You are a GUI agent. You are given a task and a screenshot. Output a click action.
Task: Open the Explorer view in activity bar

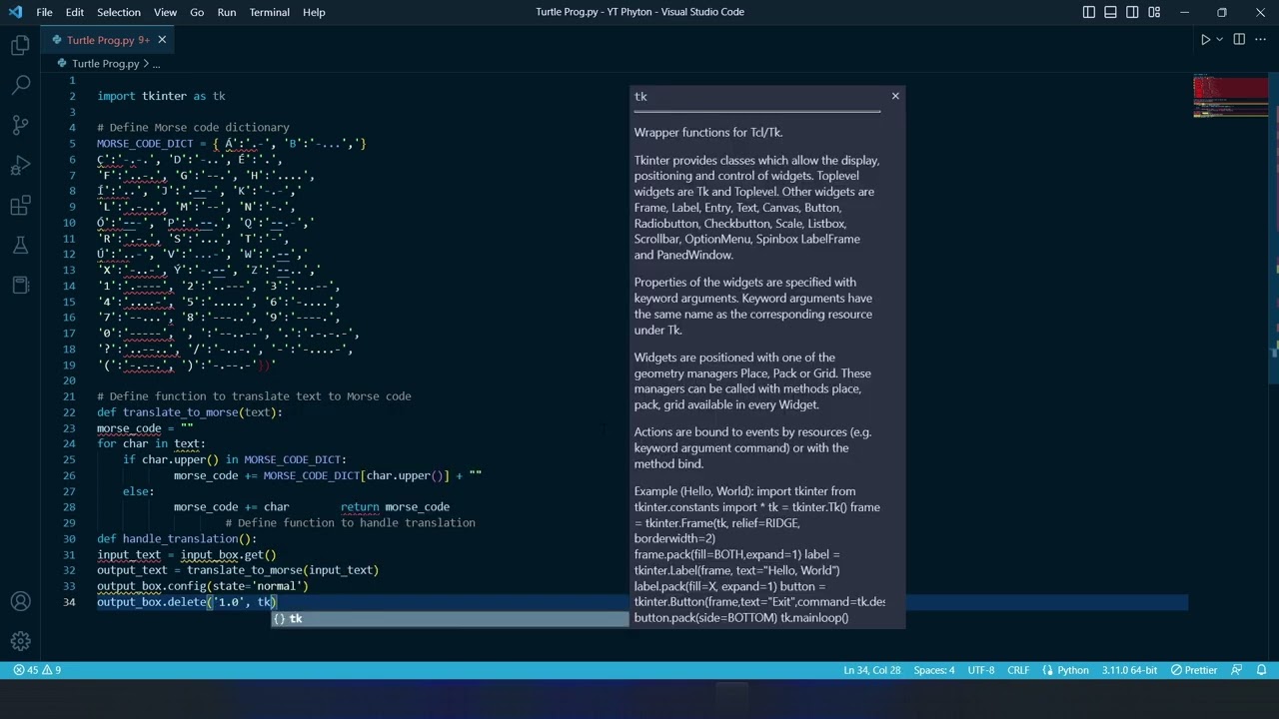20,45
